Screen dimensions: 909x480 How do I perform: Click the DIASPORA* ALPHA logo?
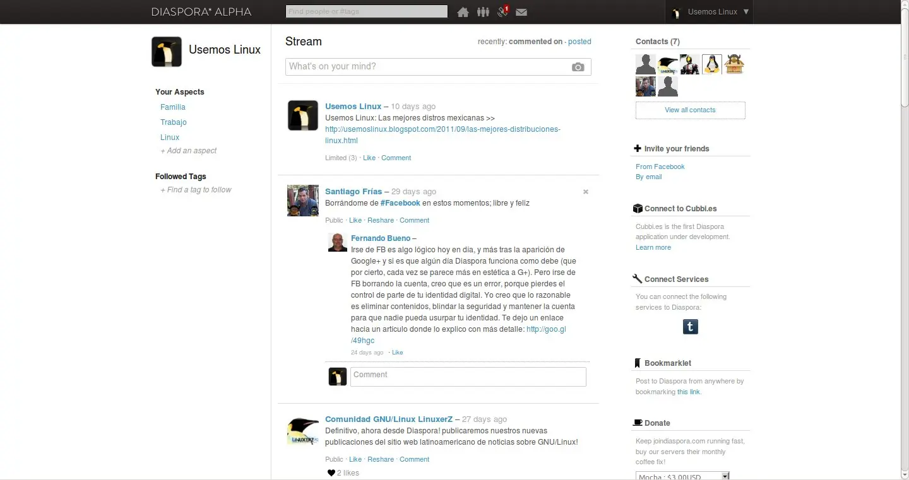coord(201,12)
